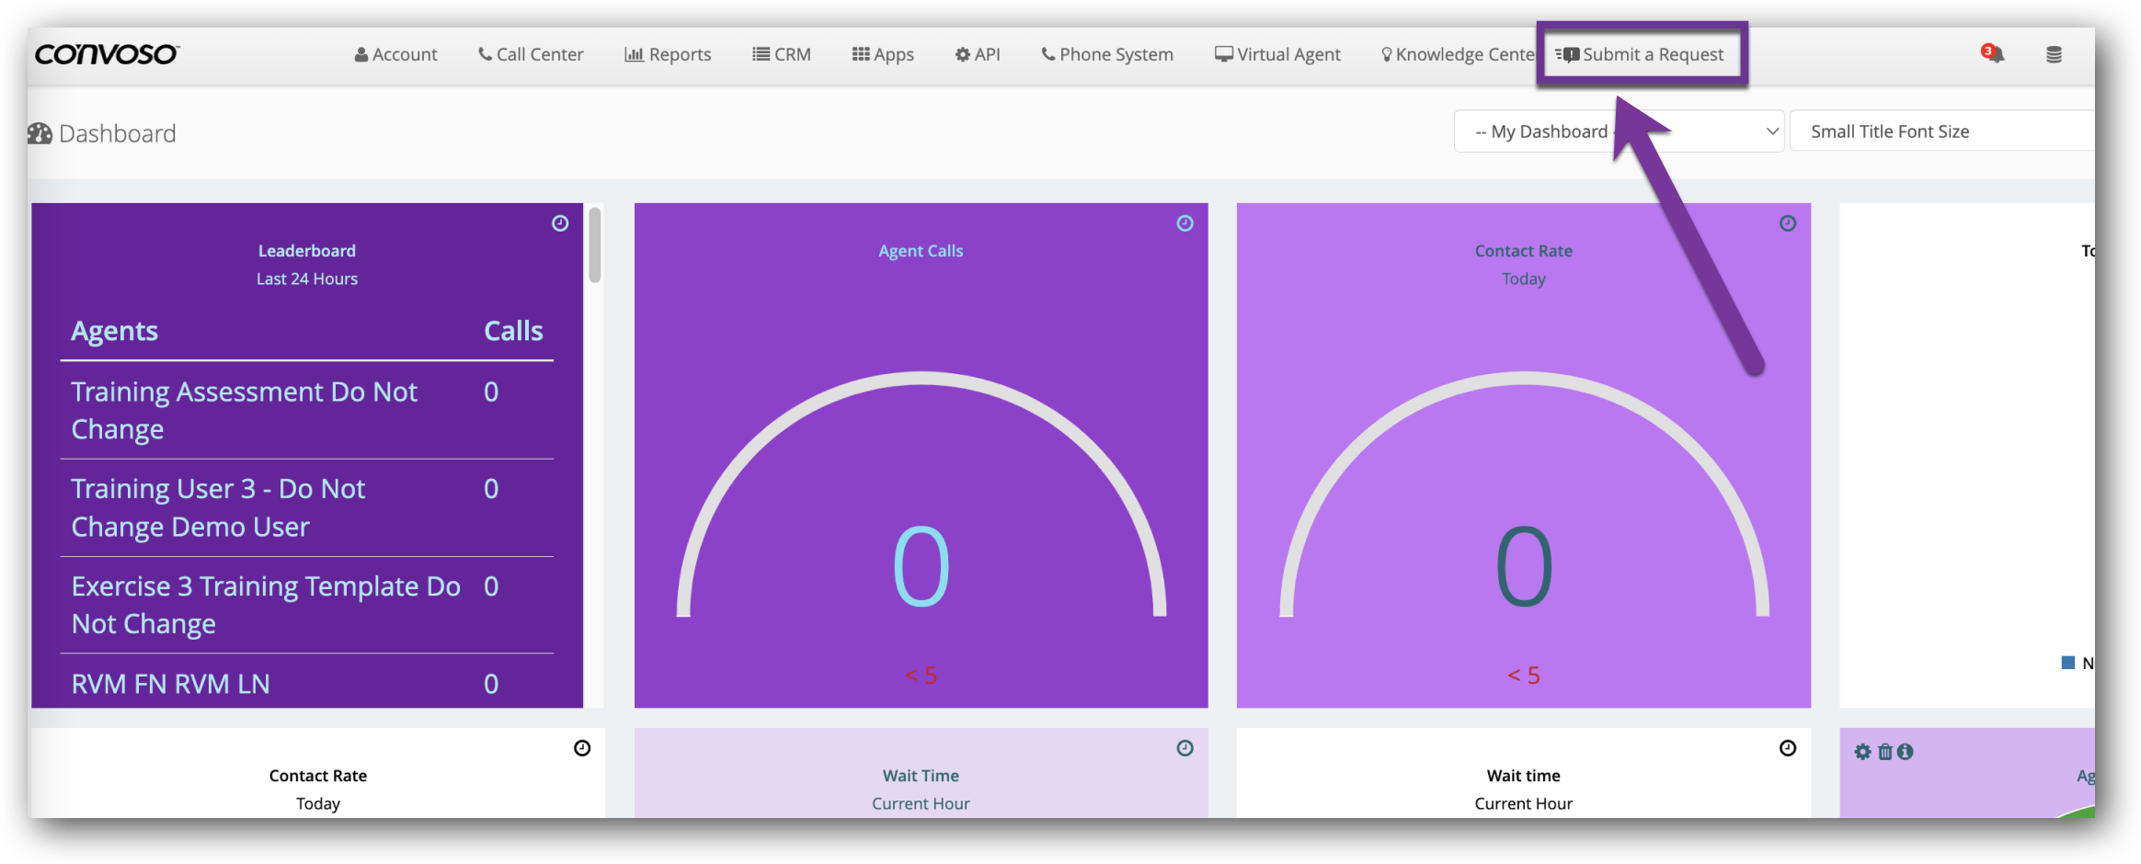2141x864 pixels.
Task: Click the Wait Time widget clock icon
Action: coord(1185,748)
